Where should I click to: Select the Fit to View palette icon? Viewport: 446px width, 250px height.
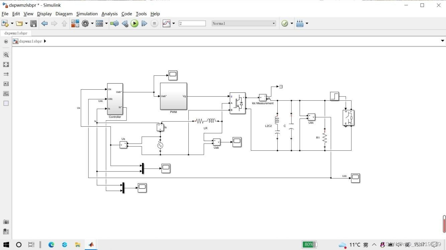pyautogui.click(x=6, y=64)
